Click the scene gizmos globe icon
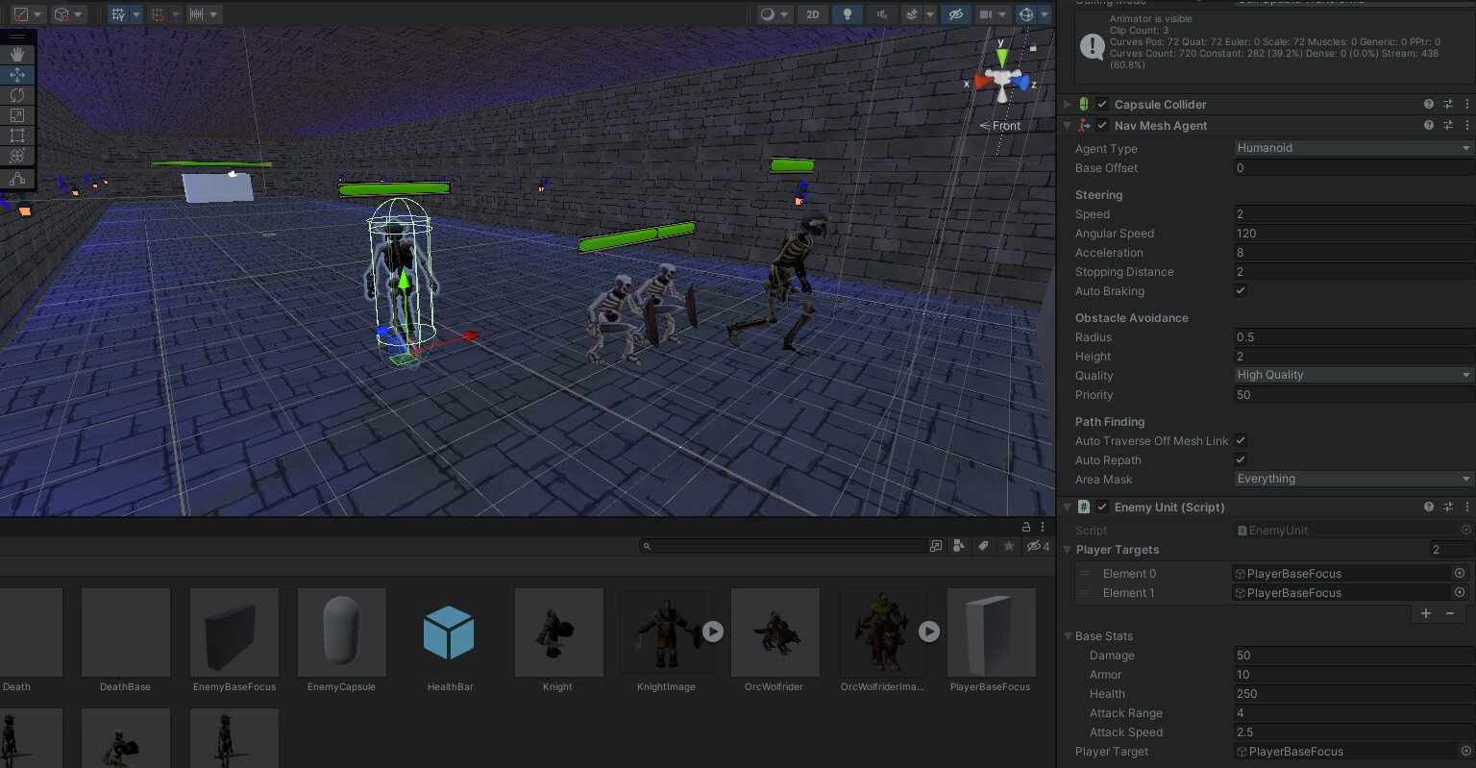 [1026, 14]
